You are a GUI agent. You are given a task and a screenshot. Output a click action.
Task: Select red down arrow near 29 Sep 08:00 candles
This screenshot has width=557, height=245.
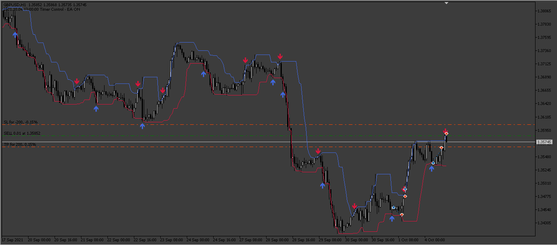click(x=318, y=151)
